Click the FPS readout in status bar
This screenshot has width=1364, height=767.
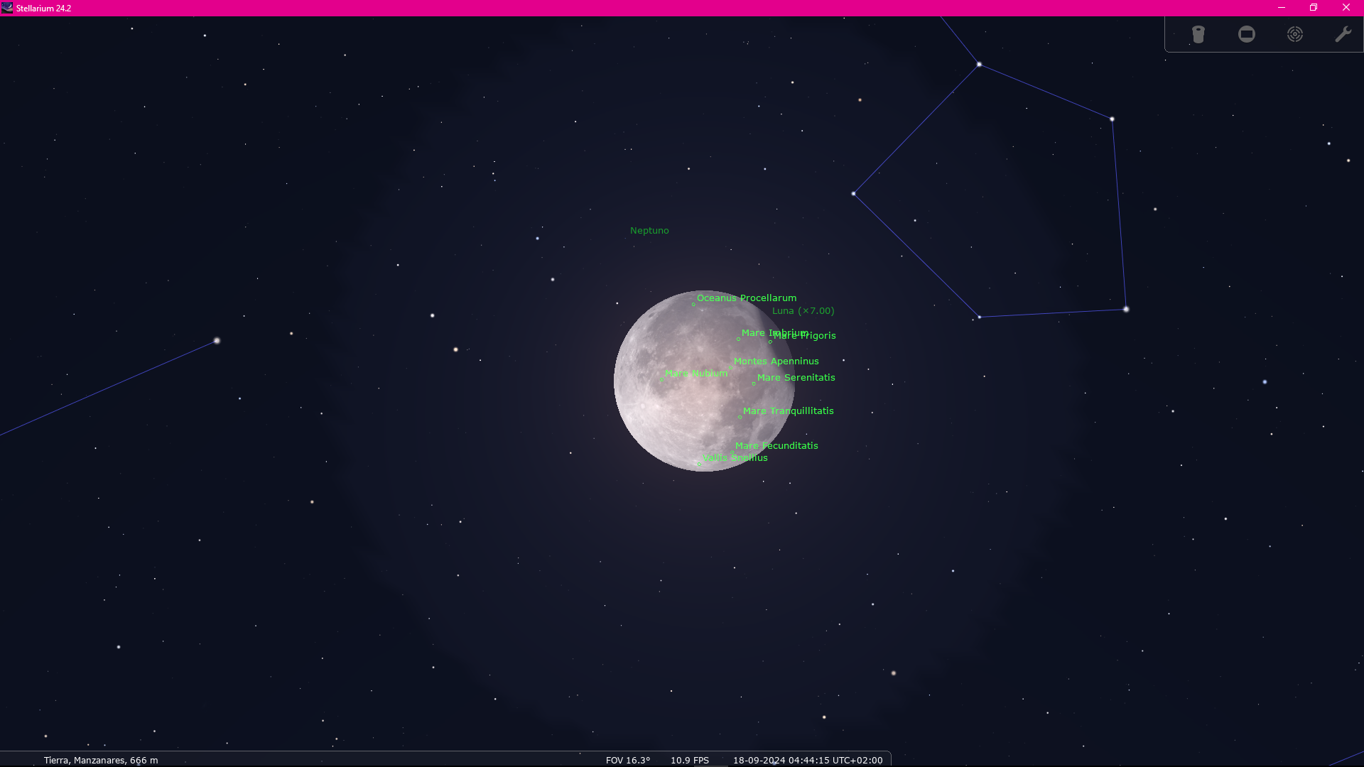pyautogui.click(x=689, y=760)
